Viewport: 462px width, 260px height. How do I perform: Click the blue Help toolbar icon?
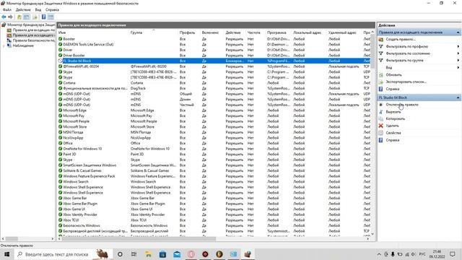(43, 17)
